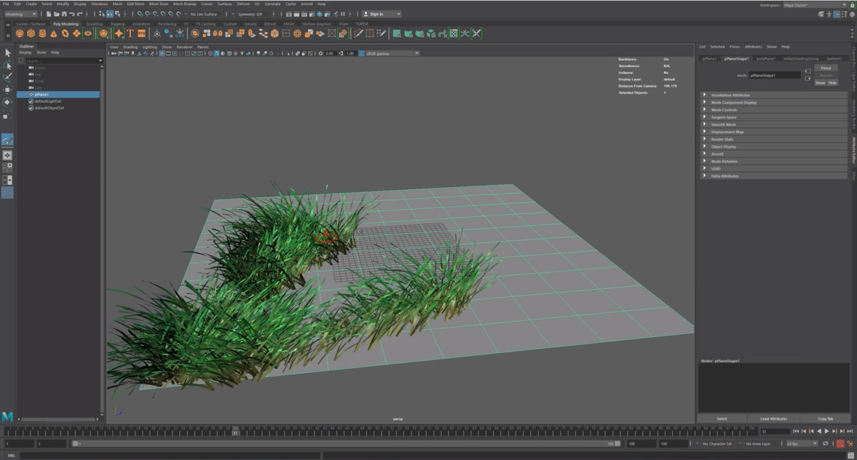Select the polygon sphere shelf icon

coord(20,34)
